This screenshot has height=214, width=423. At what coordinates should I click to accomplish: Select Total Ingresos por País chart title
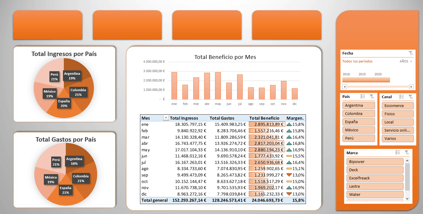pyautogui.click(x=64, y=54)
